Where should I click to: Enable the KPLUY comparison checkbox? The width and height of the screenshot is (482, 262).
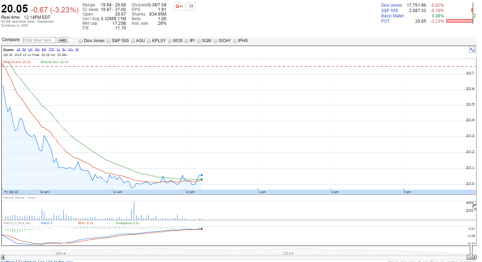coord(149,41)
